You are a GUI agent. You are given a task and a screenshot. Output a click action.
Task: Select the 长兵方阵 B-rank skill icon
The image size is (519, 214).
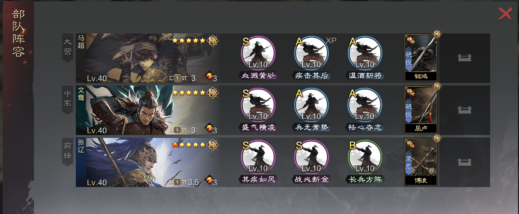[365, 157]
